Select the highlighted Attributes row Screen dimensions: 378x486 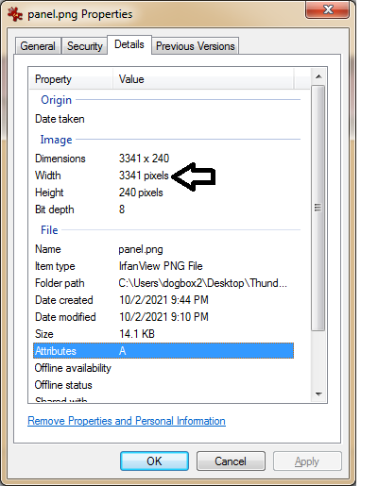point(163,351)
